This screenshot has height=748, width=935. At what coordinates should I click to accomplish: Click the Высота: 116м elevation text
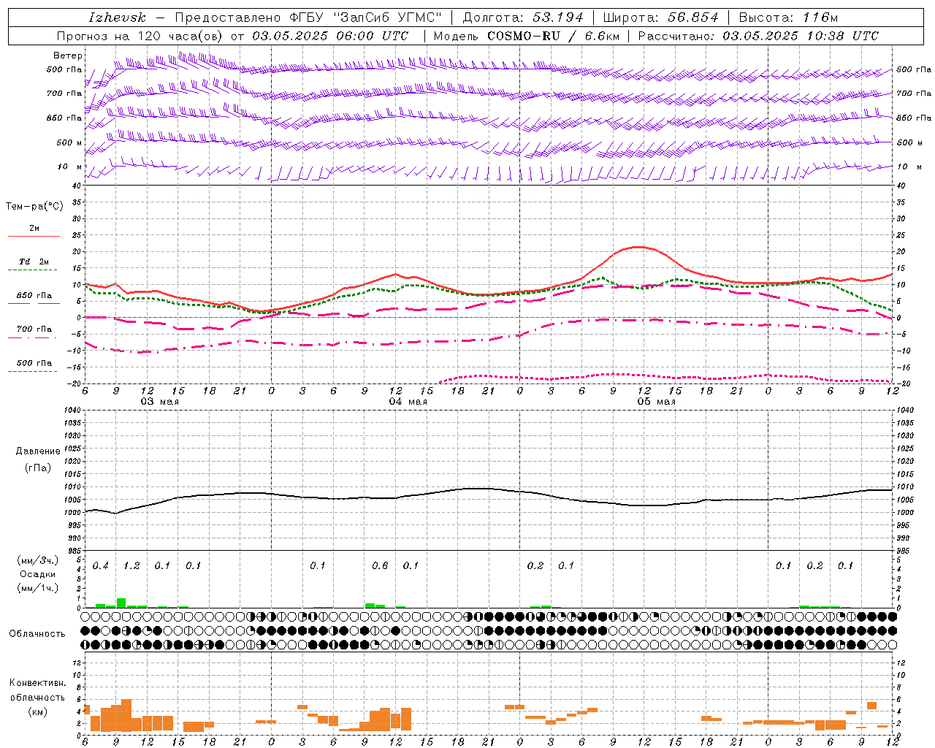pyautogui.click(x=788, y=18)
